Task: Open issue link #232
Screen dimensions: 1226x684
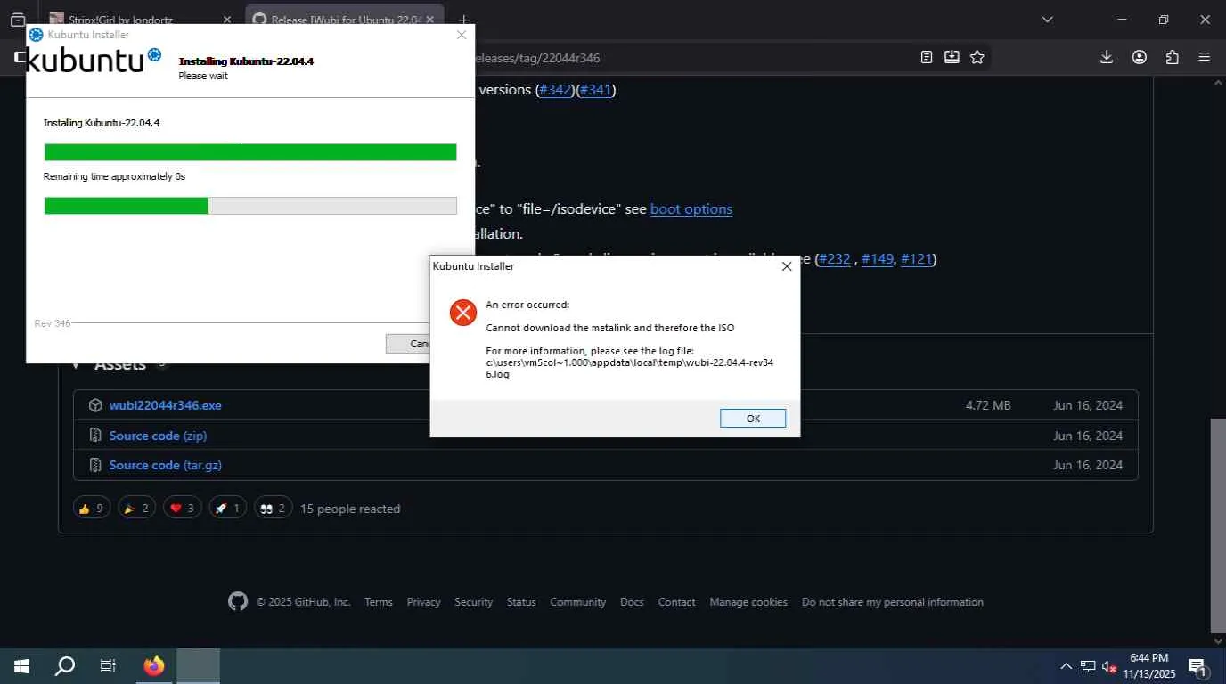Action: pos(836,259)
